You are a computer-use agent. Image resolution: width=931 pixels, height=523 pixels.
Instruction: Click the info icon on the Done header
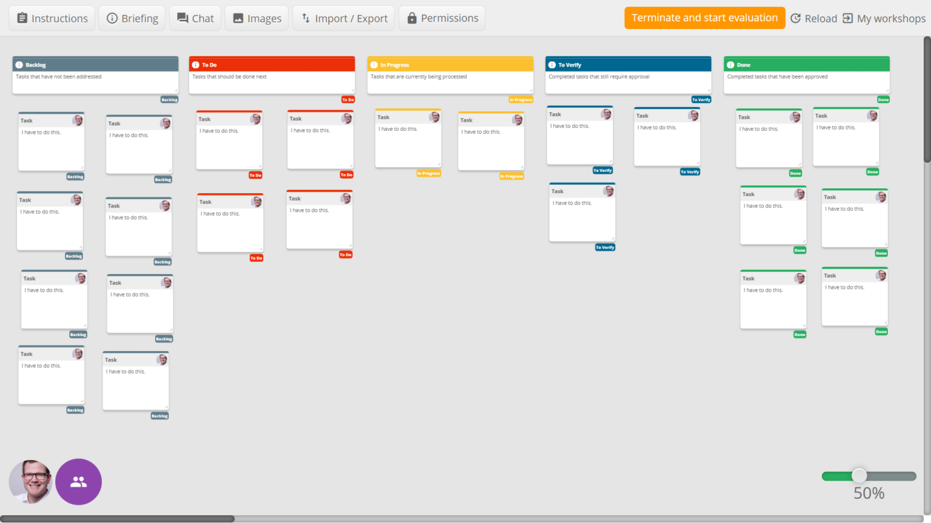click(x=730, y=65)
